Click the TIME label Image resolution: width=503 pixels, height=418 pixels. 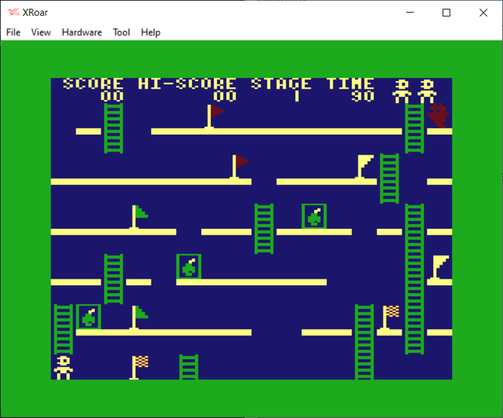coord(351,84)
